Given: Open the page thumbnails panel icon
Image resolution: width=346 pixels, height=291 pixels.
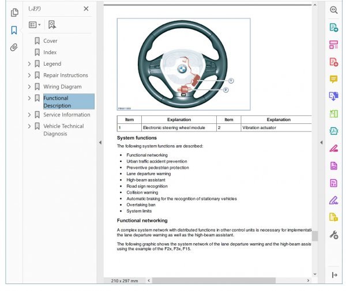Looking at the screenshot, I should [14, 13].
